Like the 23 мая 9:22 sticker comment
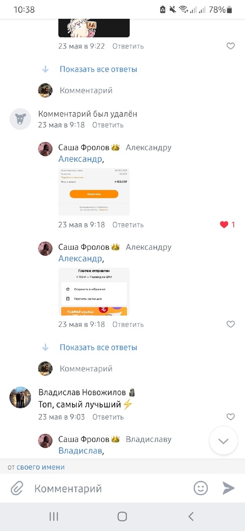The width and height of the screenshot is (245, 531). coord(230,46)
